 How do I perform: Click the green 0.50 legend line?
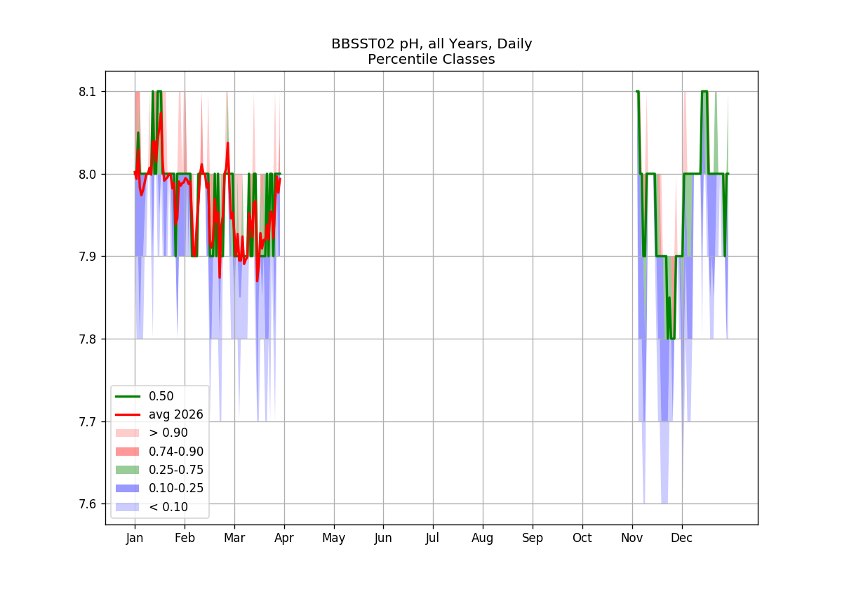tap(128, 396)
